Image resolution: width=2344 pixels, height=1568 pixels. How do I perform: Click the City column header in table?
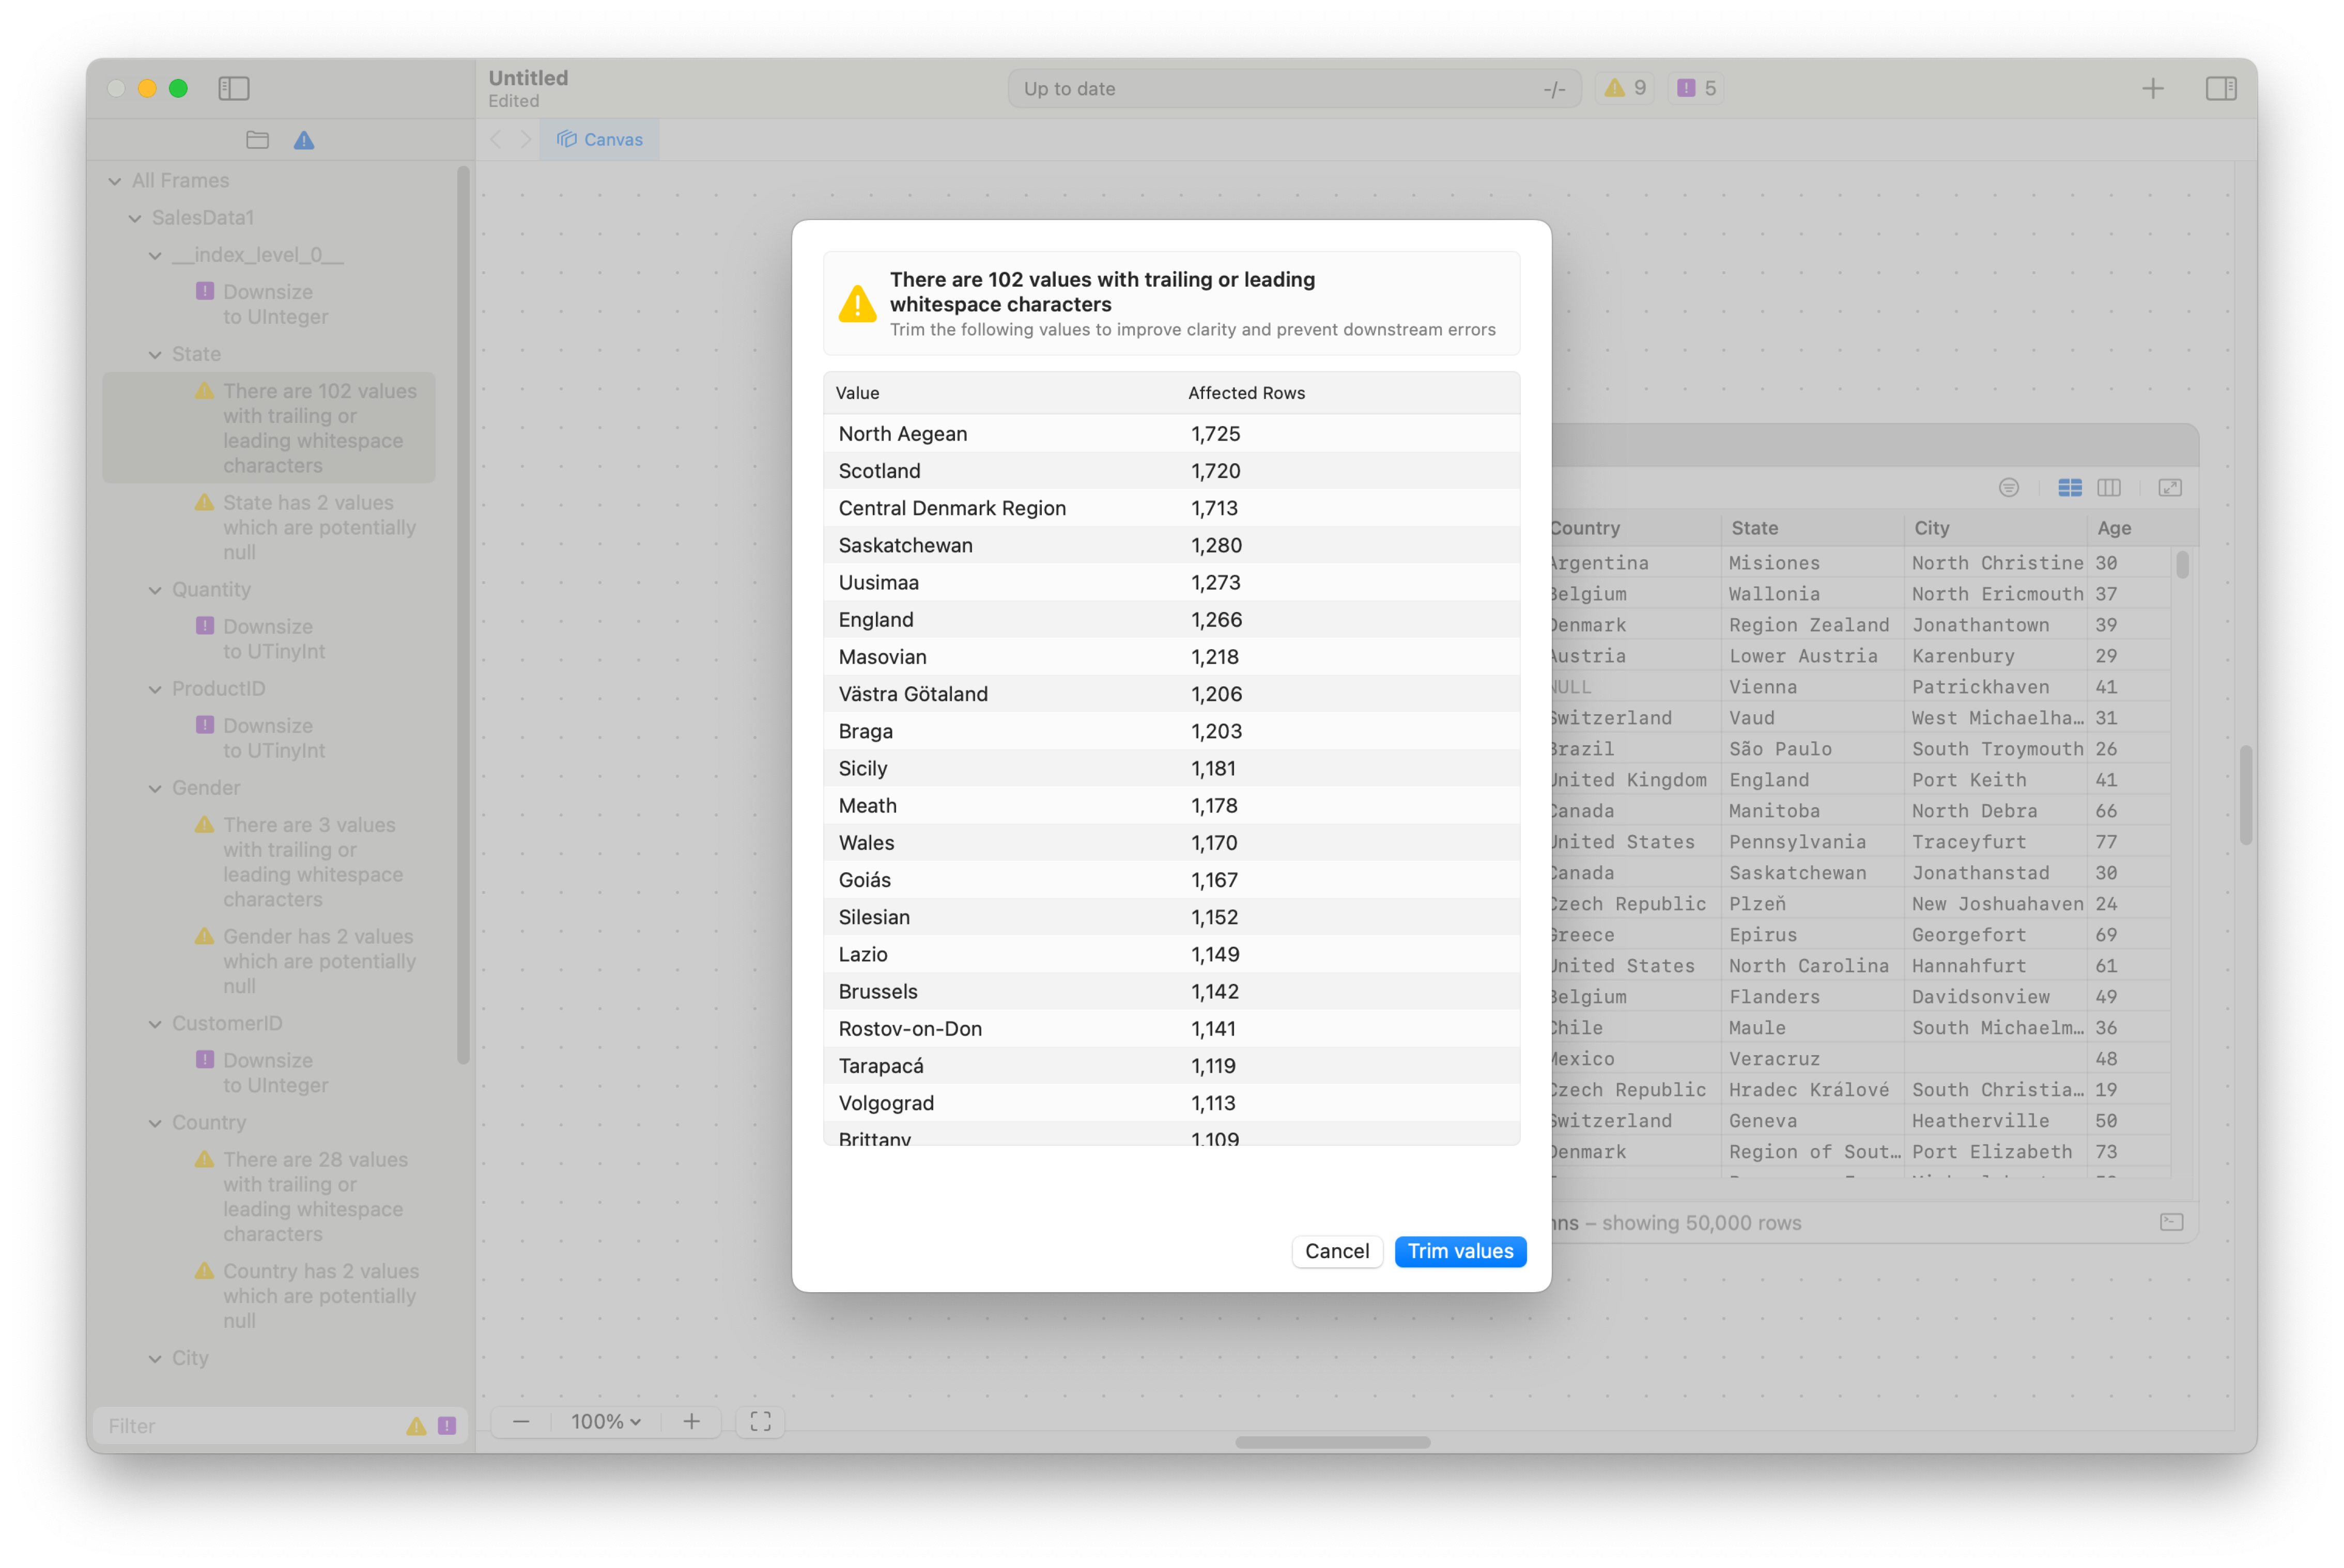point(1996,528)
